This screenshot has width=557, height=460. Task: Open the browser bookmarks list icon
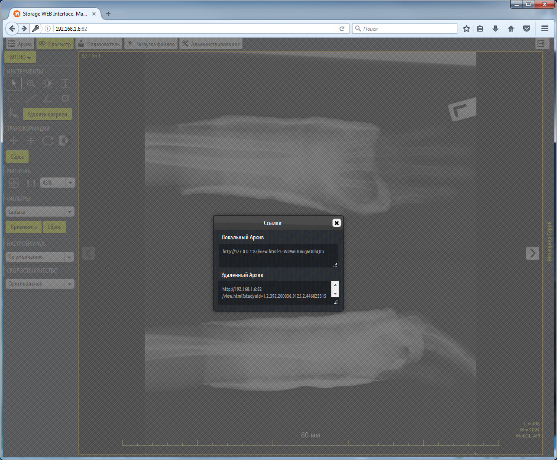tap(480, 29)
